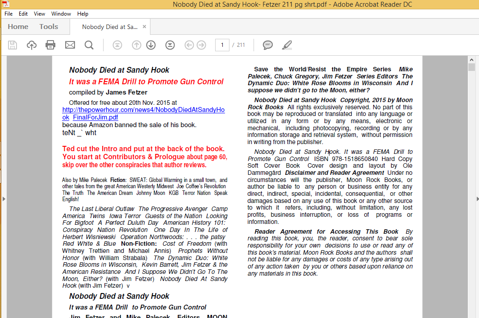
Task: Open the File menu
Action: click(8, 14)
